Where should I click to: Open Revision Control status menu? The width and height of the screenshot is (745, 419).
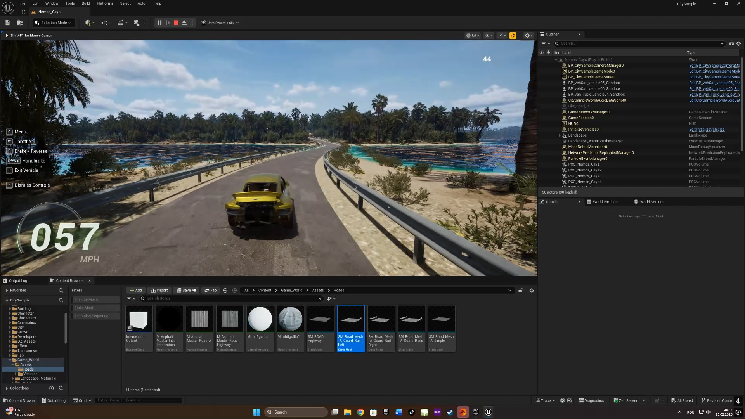tap(717, 401)
